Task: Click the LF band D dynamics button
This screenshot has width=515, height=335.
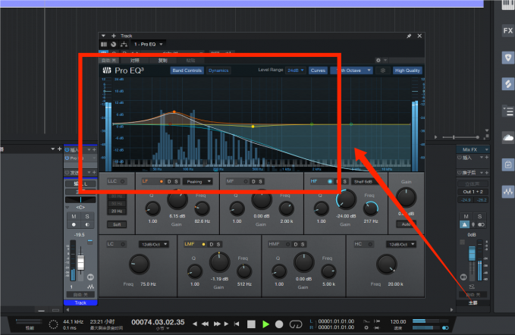Action: [169, 181]
